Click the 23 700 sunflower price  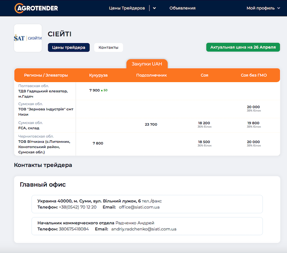click(151, 124)
